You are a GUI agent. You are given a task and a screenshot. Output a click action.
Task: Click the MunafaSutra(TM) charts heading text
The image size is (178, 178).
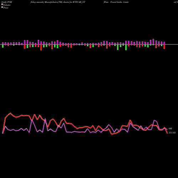click(58, 2)
